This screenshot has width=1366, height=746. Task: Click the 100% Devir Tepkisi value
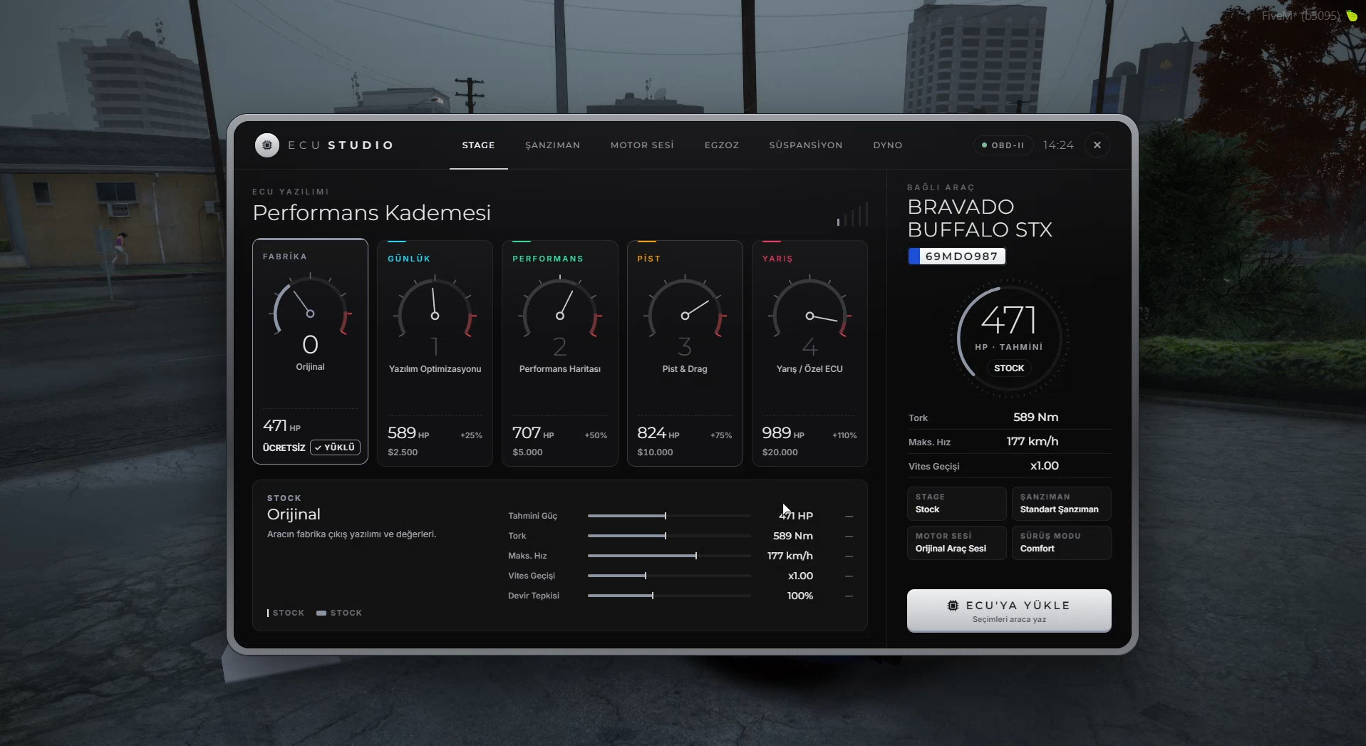800,596
